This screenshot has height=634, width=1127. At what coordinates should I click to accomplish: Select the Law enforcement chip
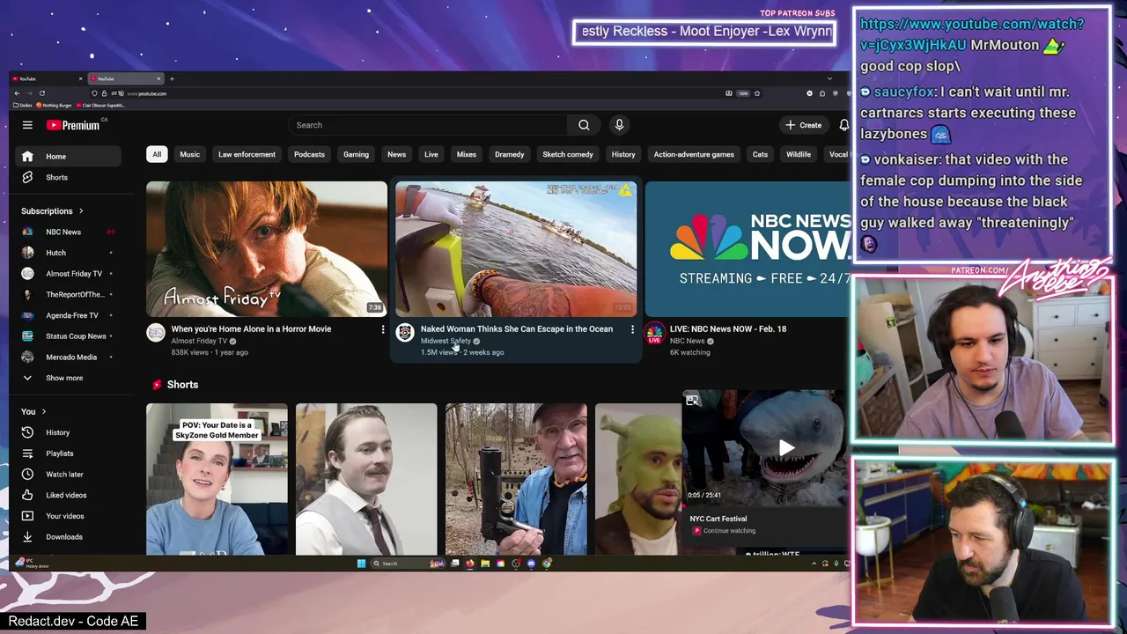pyautogui.click(x=247, y=154)
